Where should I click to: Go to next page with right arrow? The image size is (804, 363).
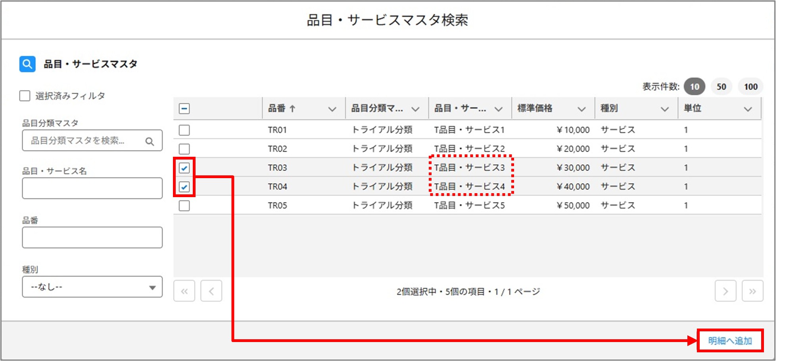coord(725,291)
